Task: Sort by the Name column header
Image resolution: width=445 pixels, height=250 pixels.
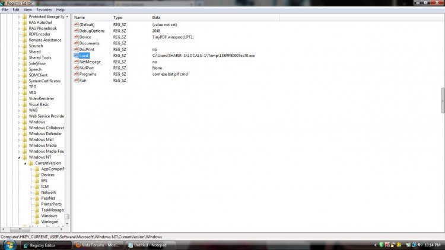Action: [91, 18]
